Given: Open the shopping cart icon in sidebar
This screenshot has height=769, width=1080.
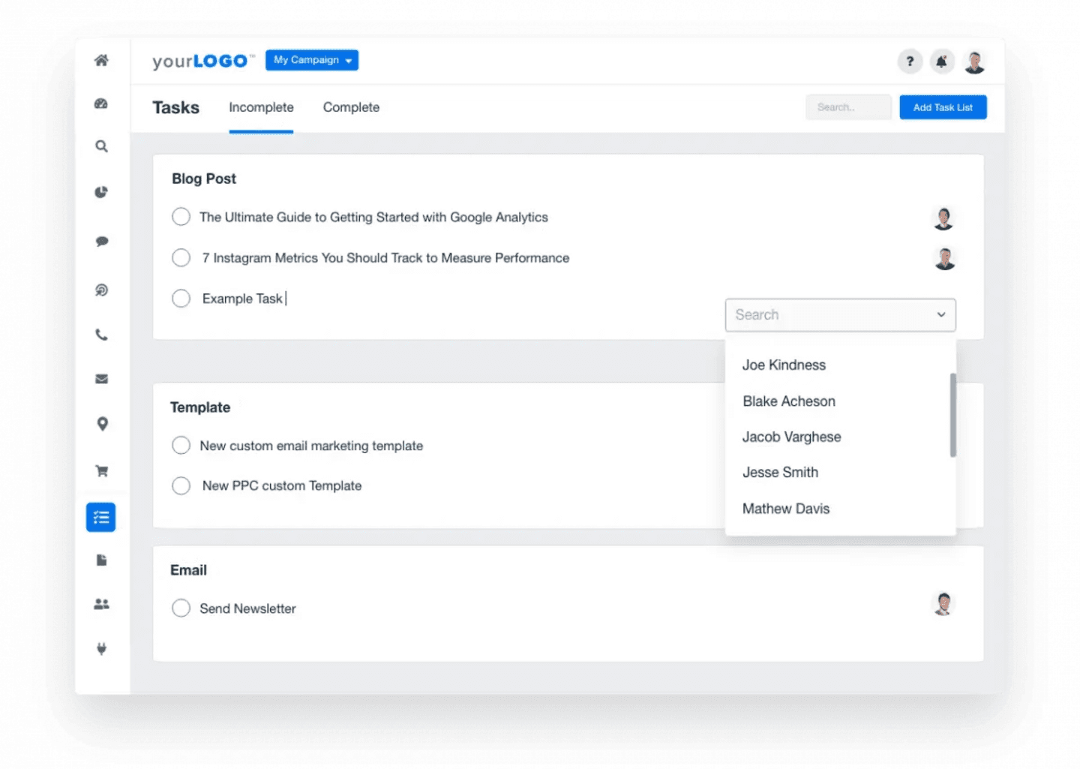Looking at the screenshot, I should pyautogui.click(x=101, y=470).
